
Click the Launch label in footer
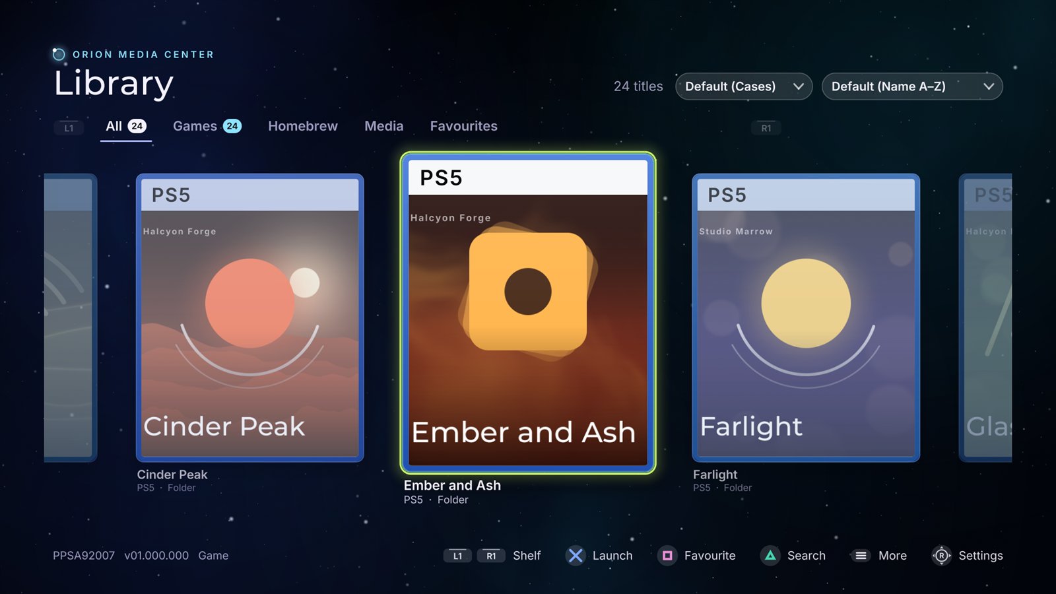(x=612, y=556)
